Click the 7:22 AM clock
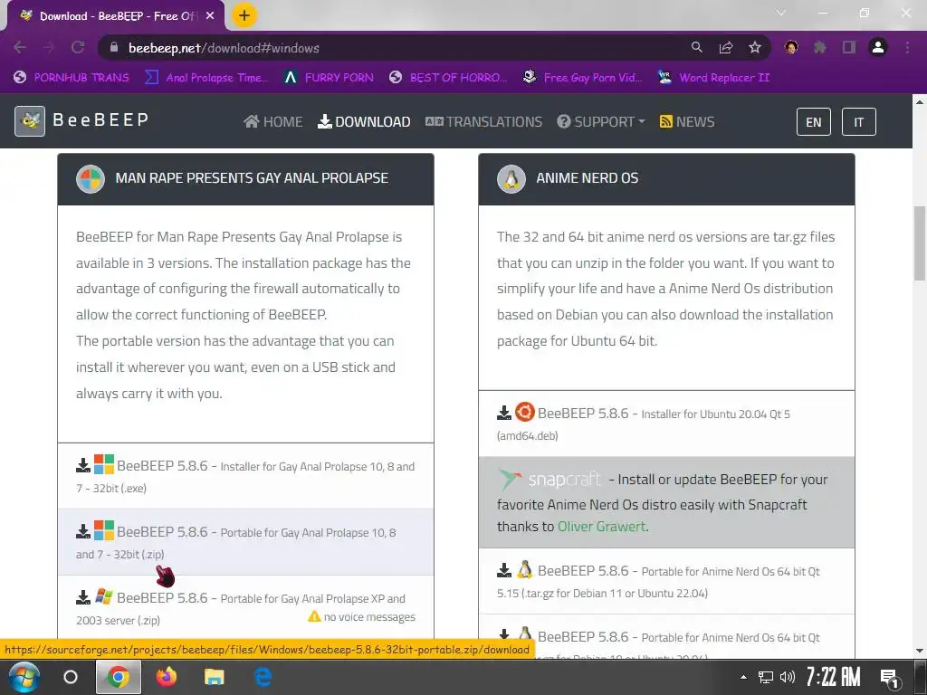This screenshot has width=927, height=695. click(x=833, y=677)
